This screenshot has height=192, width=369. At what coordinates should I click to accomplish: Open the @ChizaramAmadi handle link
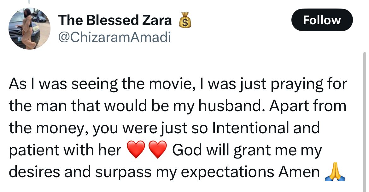(114, 37)
